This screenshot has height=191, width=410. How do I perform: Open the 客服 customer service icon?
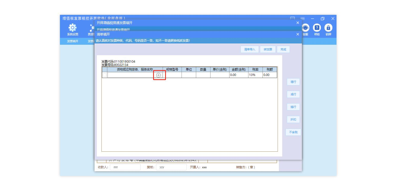click(306, 28)
